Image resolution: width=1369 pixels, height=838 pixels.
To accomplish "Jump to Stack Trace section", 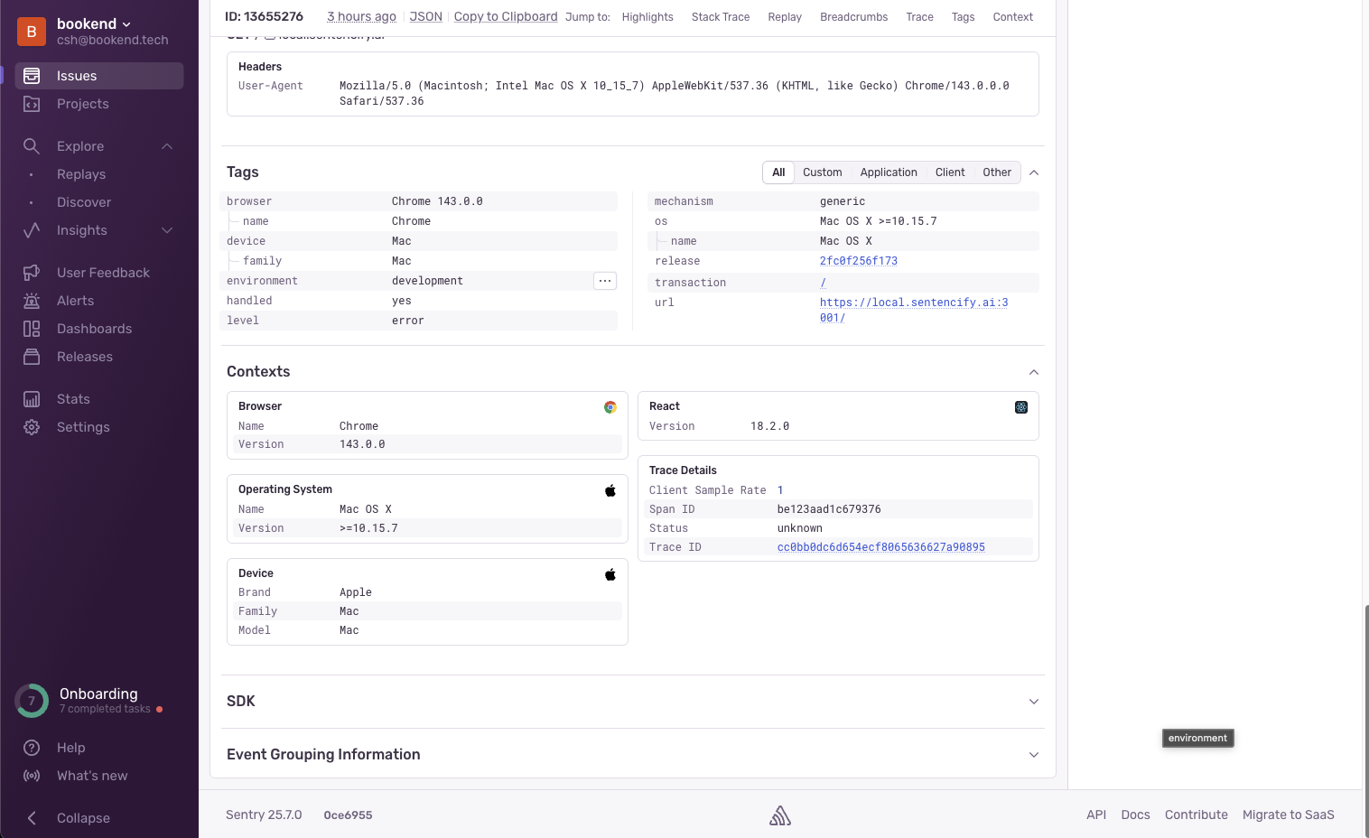I will [x=720, y=17].
